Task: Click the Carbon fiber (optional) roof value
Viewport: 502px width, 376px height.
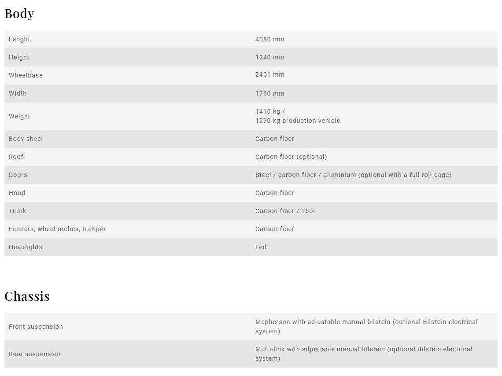Action: point(291,157)
